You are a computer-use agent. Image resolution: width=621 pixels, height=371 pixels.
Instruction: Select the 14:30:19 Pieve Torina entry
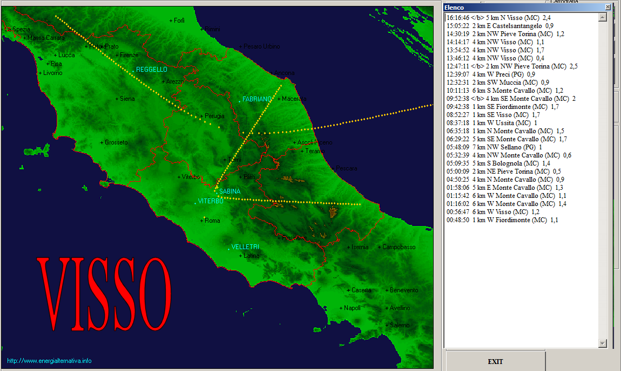point(505,34)
